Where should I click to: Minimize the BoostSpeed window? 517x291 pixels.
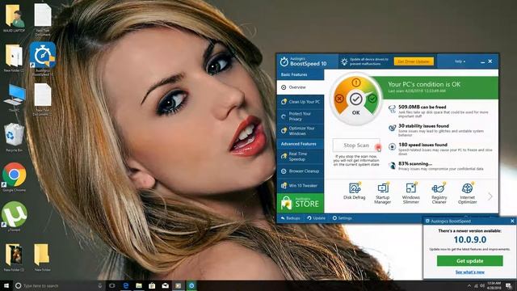pyautogui.click(x=482, y=61)
